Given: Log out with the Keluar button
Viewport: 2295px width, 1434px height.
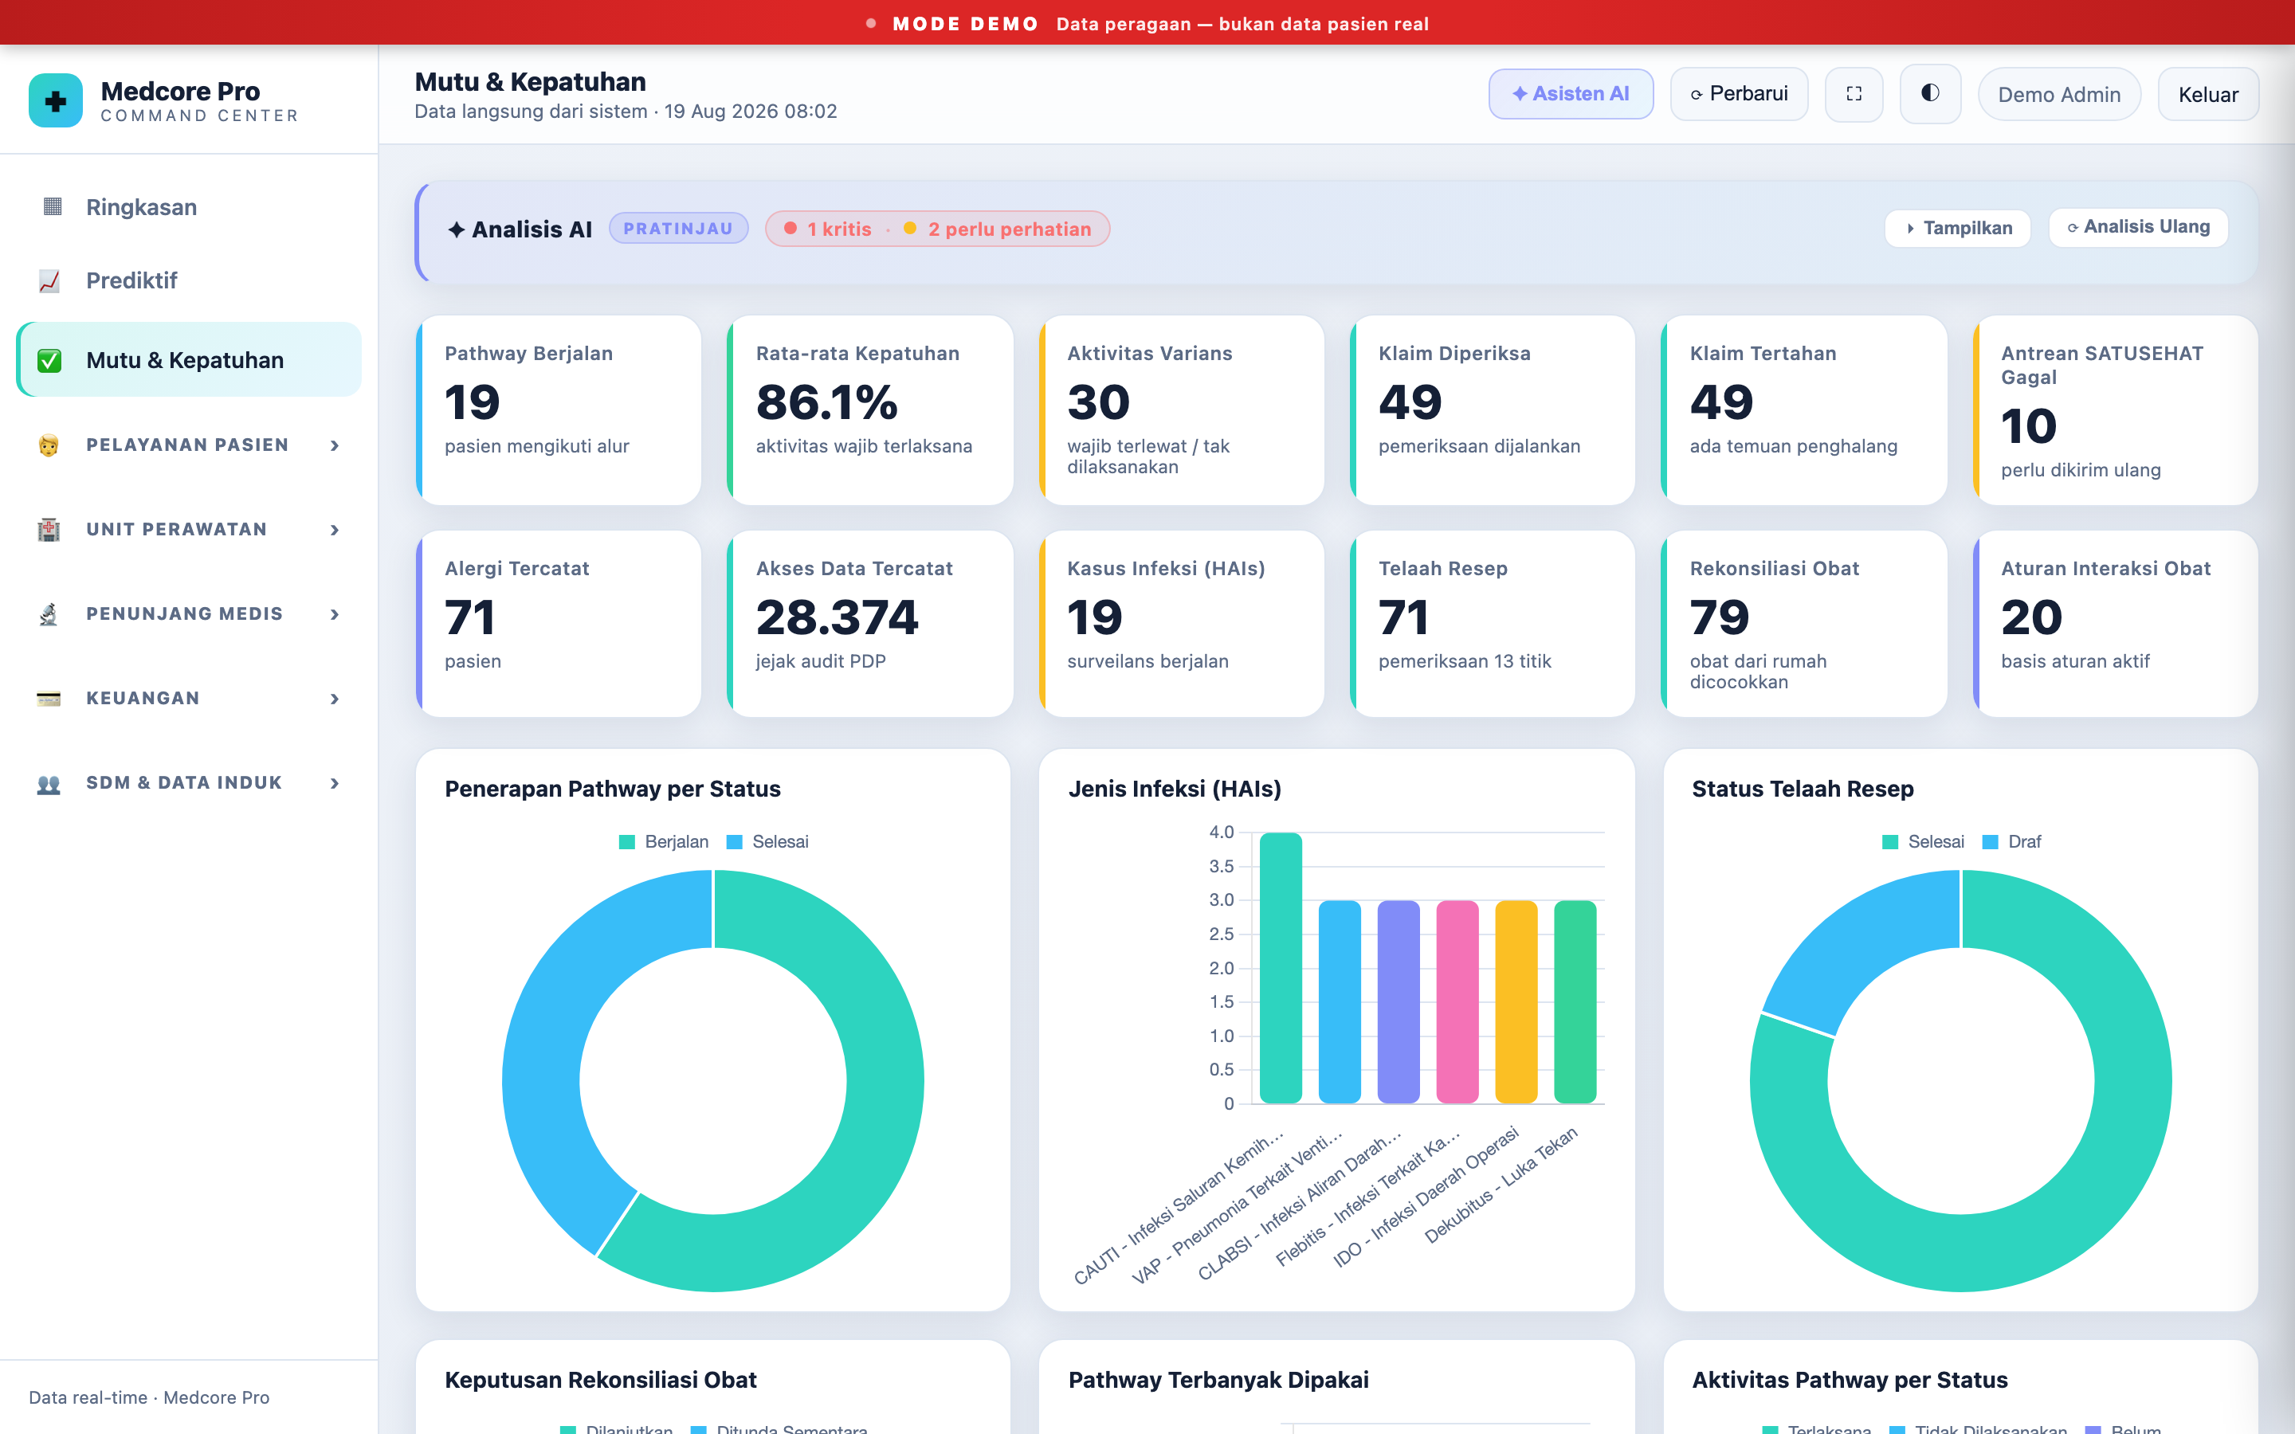Looking at the screenshot, I should pos(2208,95).
